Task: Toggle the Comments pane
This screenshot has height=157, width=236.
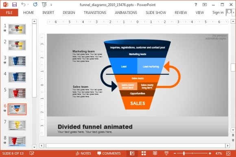Action: point(109,153)
